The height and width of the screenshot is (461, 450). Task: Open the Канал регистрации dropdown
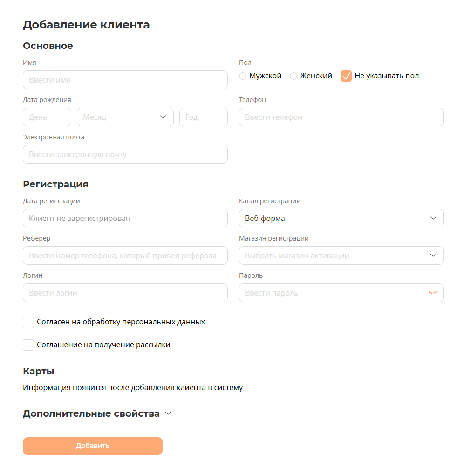341,218
